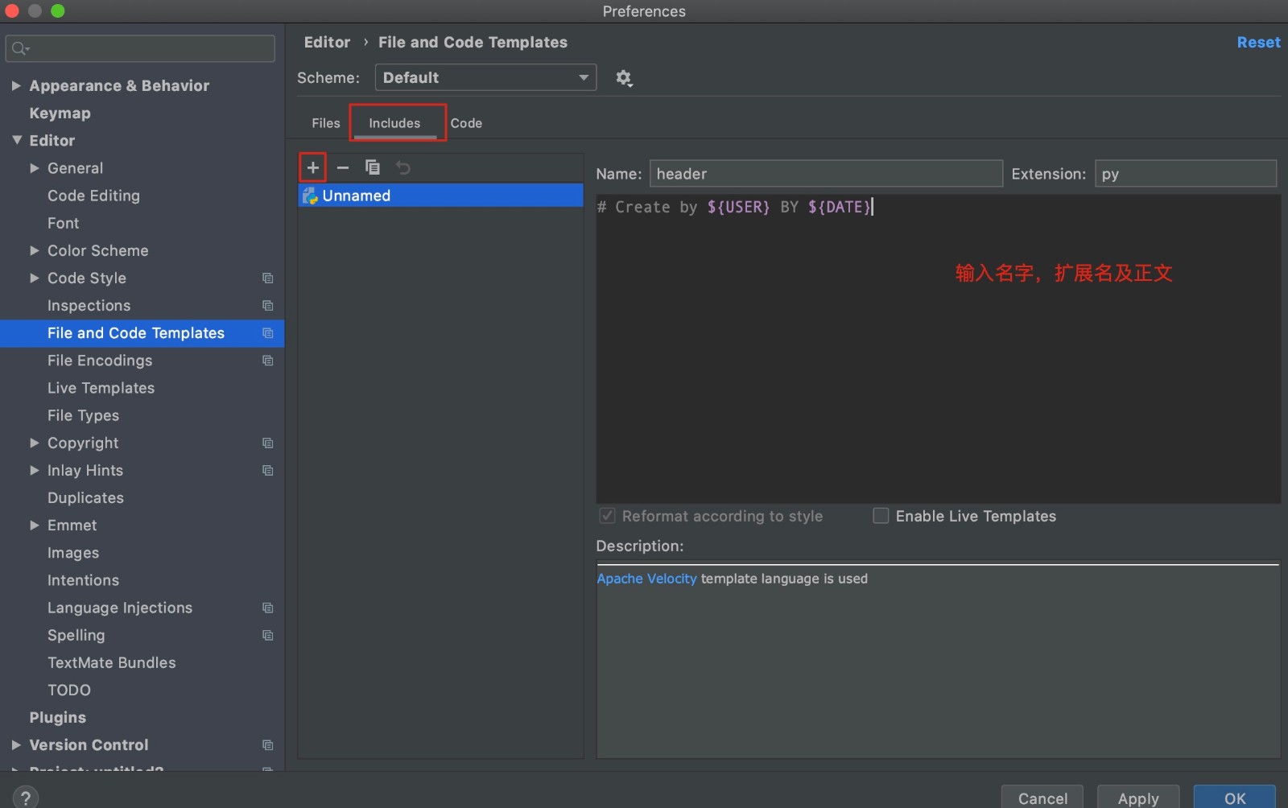Expand the Emmet node
1288x808 pixels.
click(x=35, y=526)
